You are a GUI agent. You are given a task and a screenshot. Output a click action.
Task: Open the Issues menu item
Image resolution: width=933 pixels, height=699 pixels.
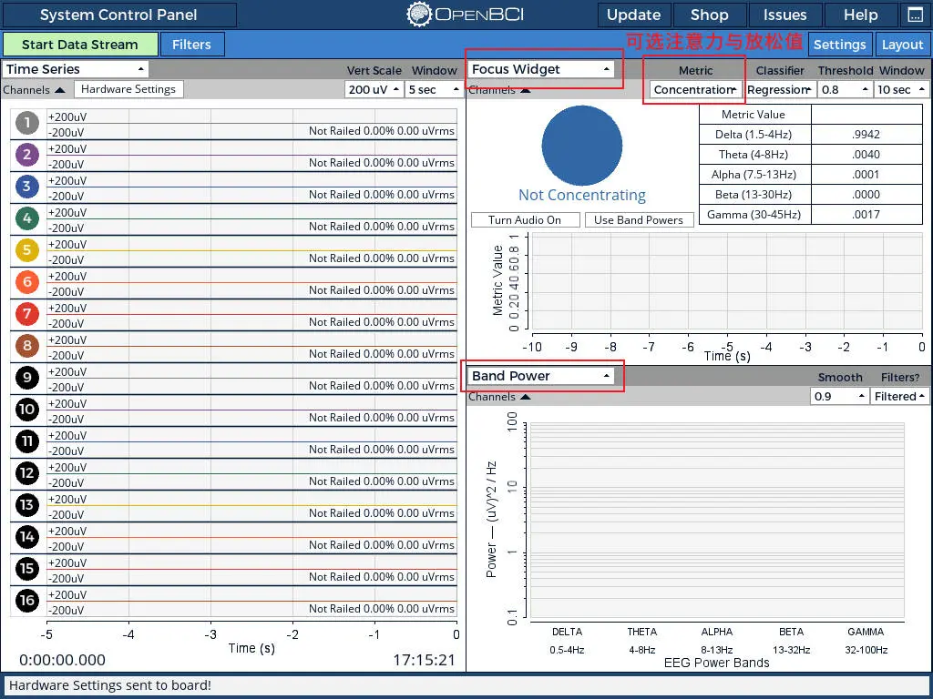click(x=784, y=15)
